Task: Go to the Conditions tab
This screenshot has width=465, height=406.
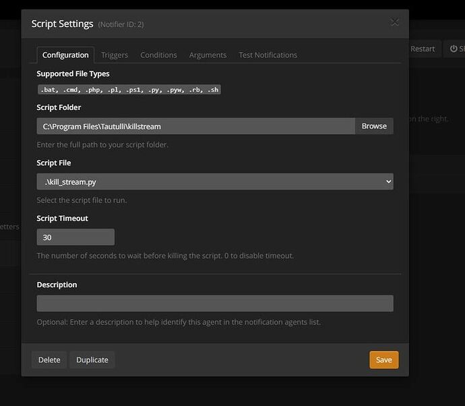Action: point(158,55)
